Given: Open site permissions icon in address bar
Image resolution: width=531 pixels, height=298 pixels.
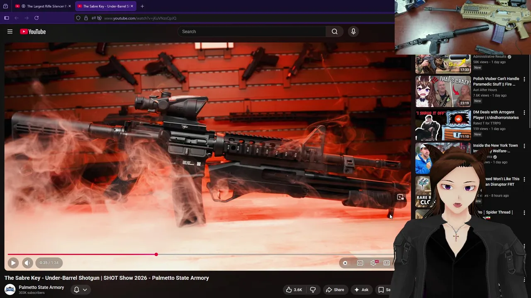Looking at the screenshot, I should point(93,18).
